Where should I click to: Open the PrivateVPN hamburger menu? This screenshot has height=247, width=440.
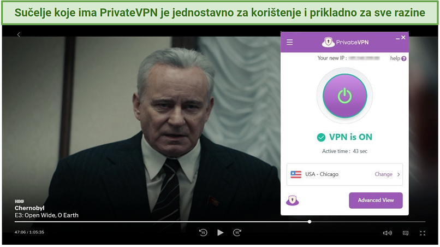[x=289, y=42]
